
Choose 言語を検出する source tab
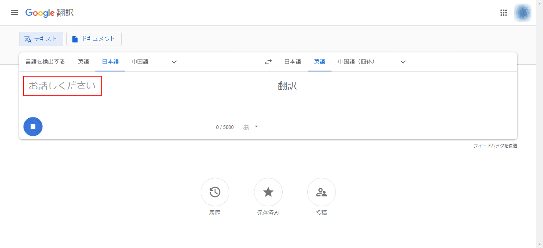pos(45,62)
